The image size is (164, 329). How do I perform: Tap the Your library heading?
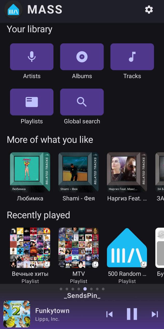point(30,29)
